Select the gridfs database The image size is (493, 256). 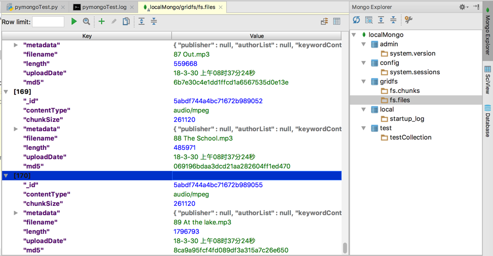click(x=388, y=82)
